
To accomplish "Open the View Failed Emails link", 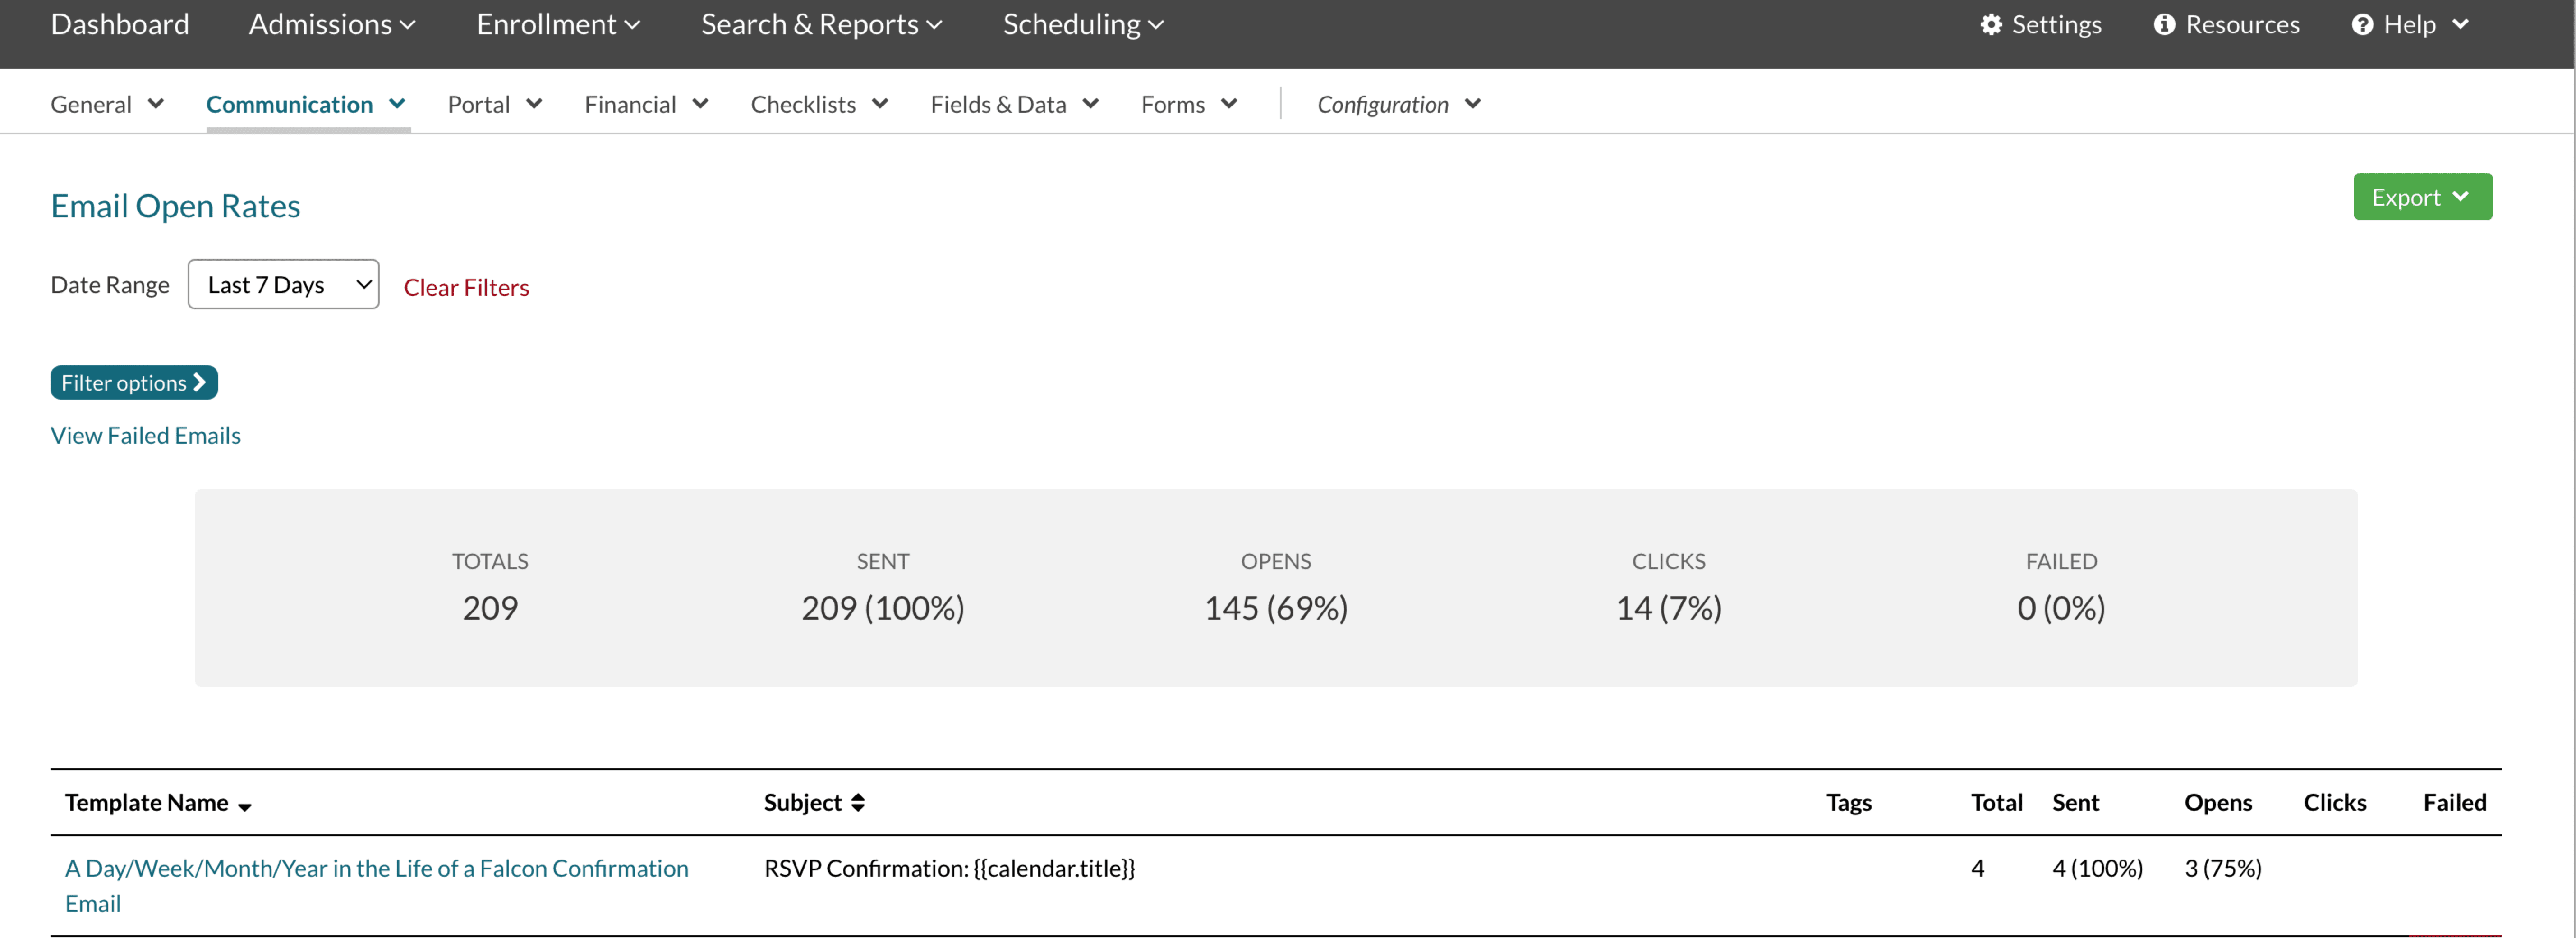I will click(x=145, y=436).
